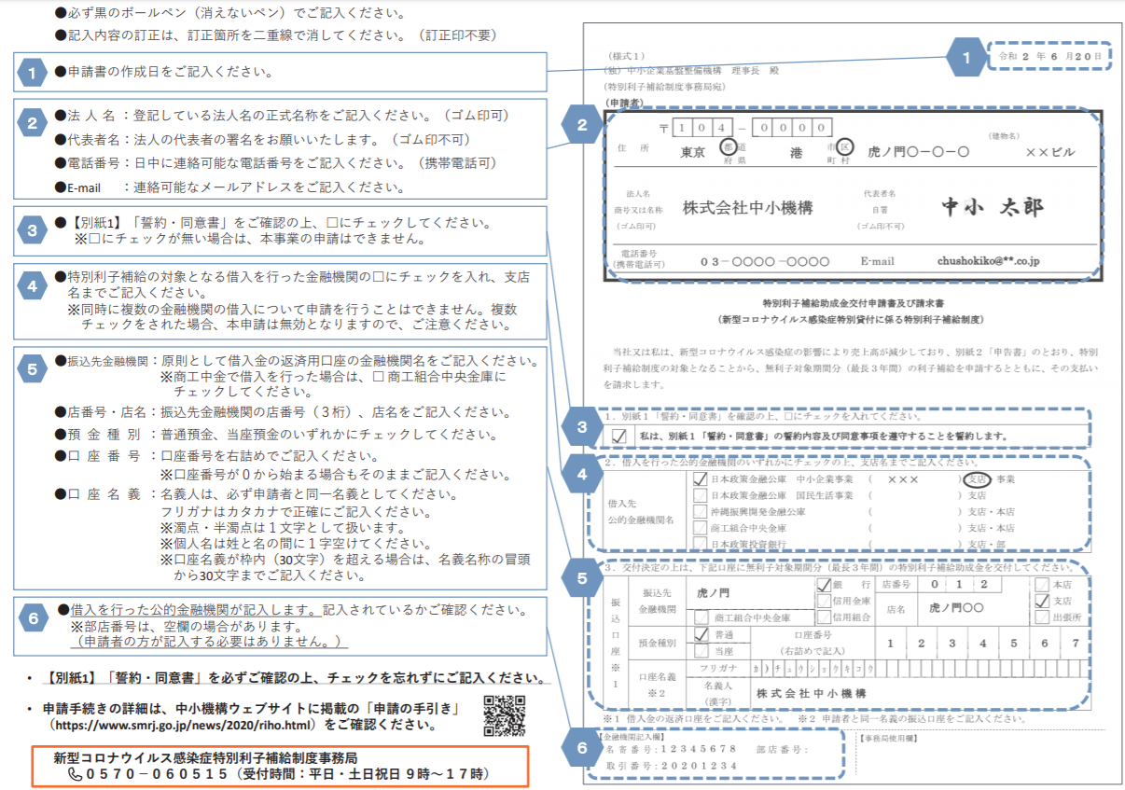Toggle the 銀行 checkbox in transfer account
1125x790 pixels.
pos(824,585)
